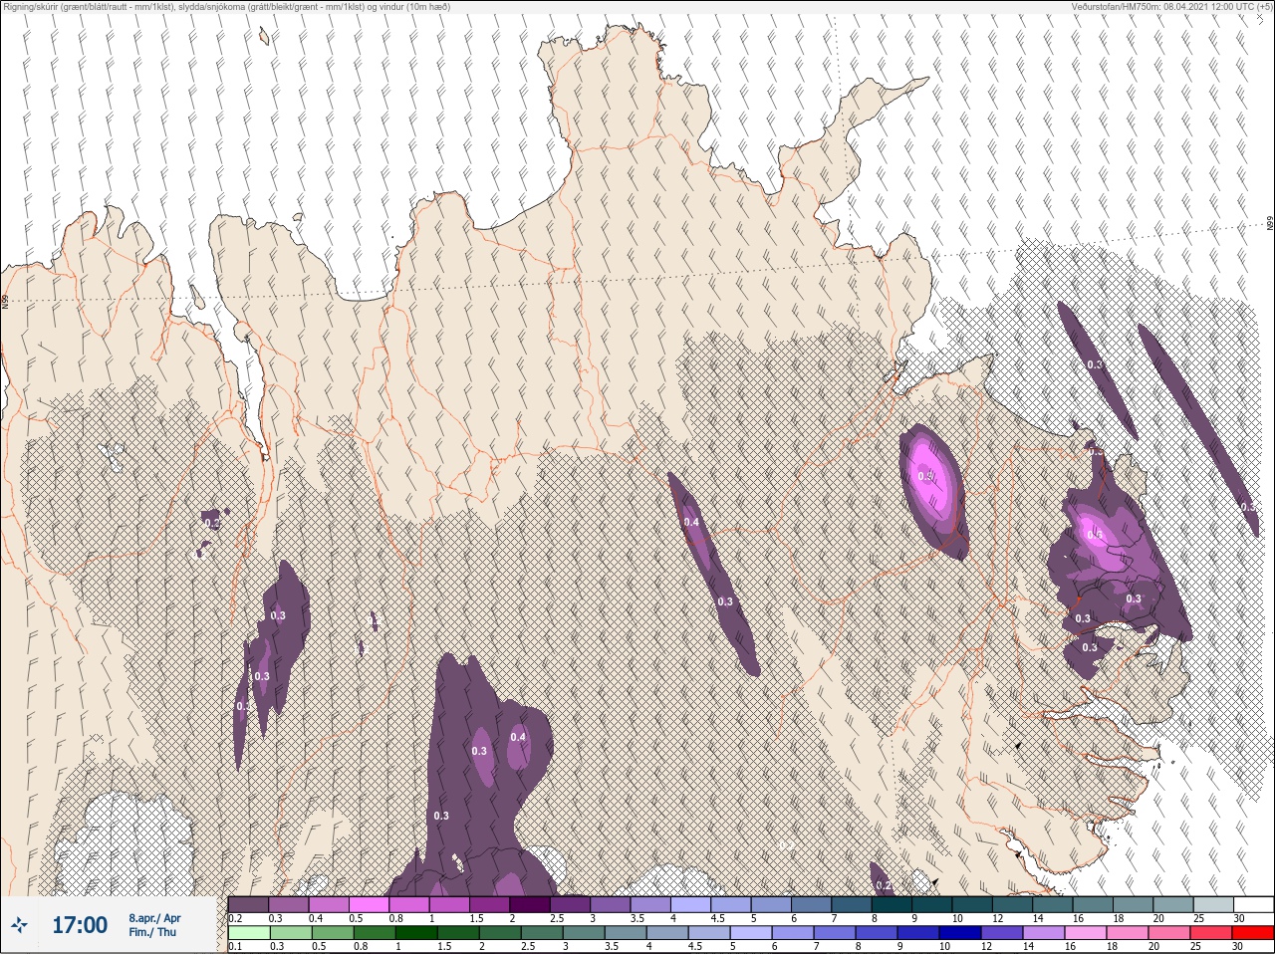The image size is (1275, 954).
Task: Select dark teal top-row swatch starting at 10
Action: [972, 904]
